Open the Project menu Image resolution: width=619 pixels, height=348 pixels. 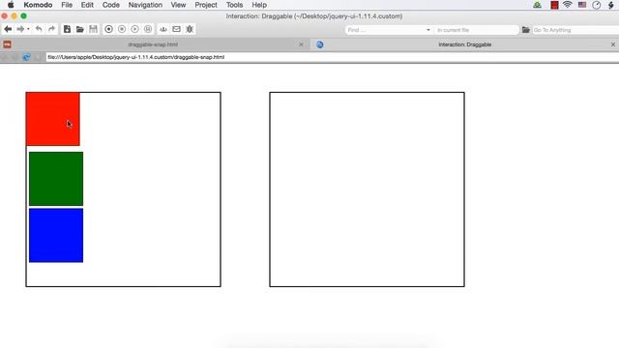[x=206, y=5]
